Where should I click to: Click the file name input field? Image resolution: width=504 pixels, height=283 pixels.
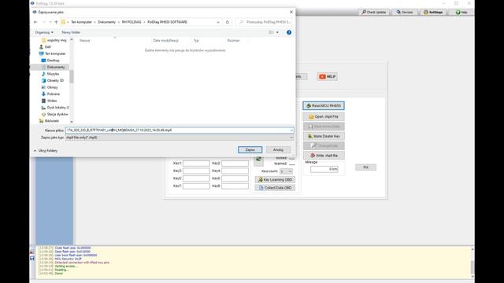click(x=177, y=130)
